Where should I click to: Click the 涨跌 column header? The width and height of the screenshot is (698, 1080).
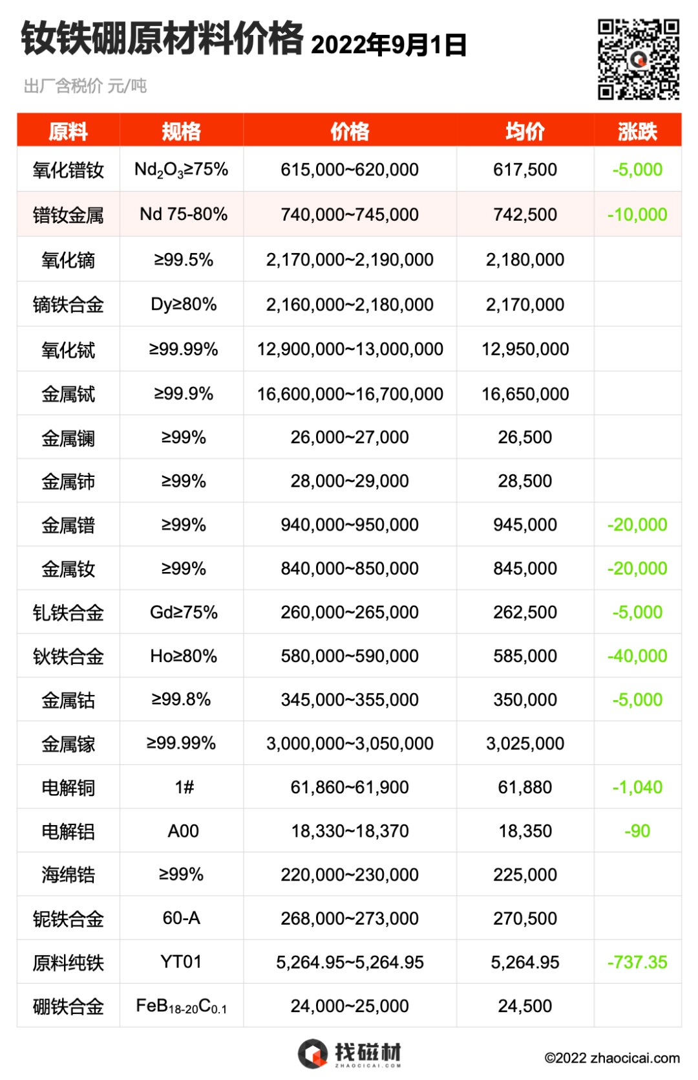(x=637, y=131)
